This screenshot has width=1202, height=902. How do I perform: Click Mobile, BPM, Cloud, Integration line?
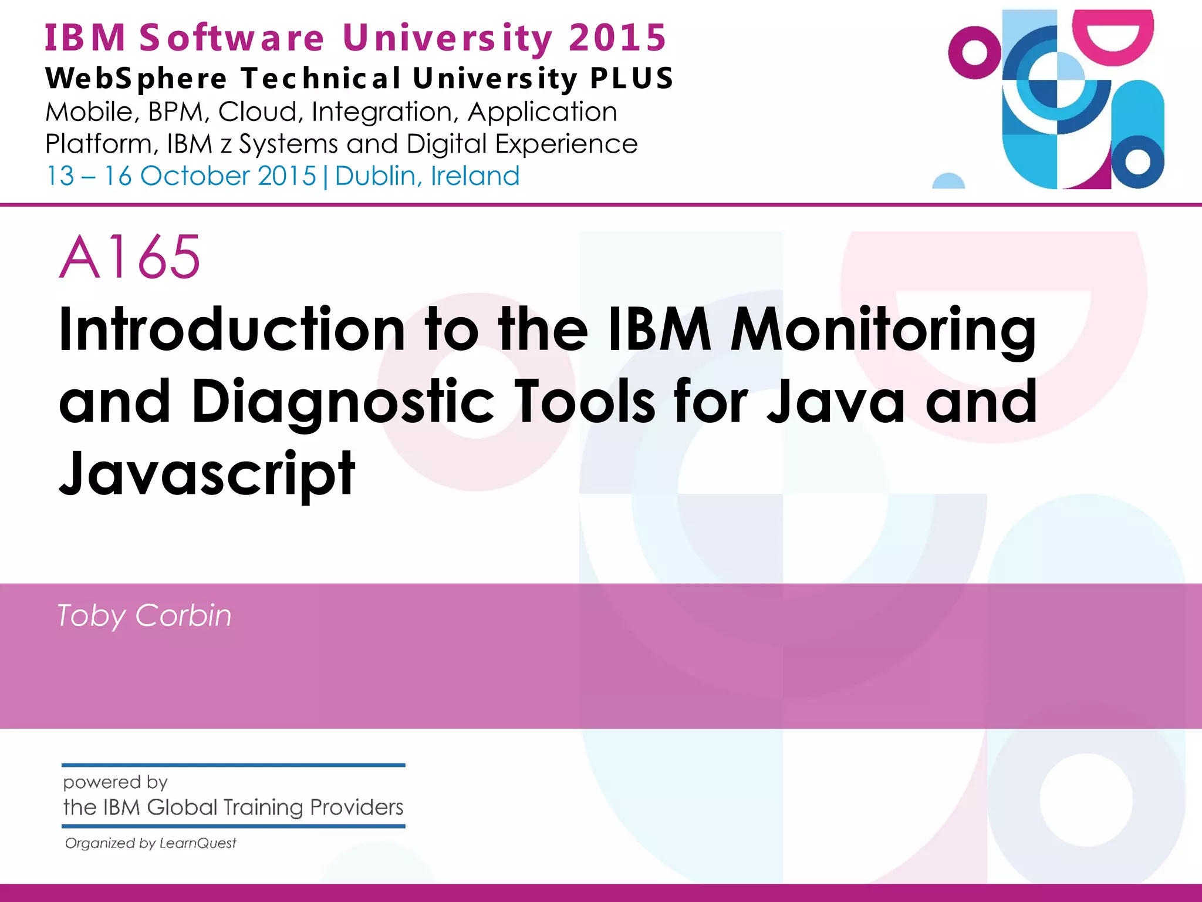(x=331, y=112)
